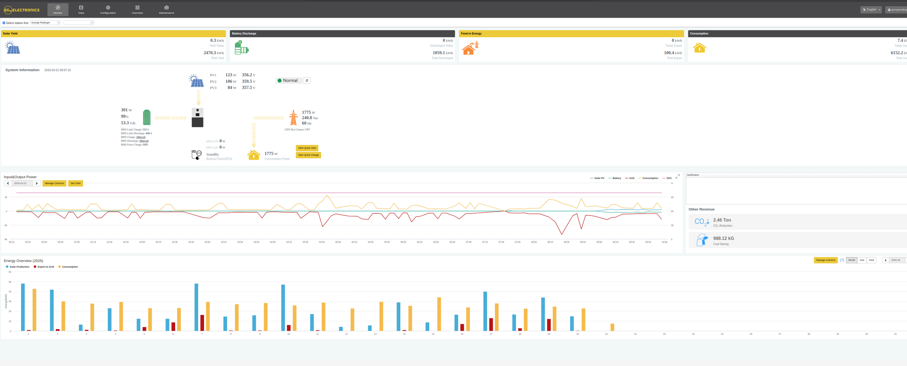Go to previous day in power chart
The height and width of the screenshot is (366, 907).
pos(8,183)
